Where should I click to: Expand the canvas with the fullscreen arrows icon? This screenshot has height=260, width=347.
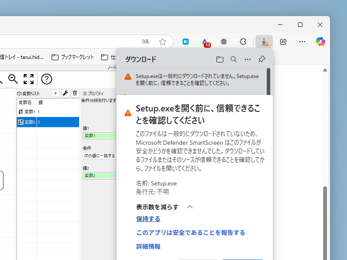click(29, 79)
